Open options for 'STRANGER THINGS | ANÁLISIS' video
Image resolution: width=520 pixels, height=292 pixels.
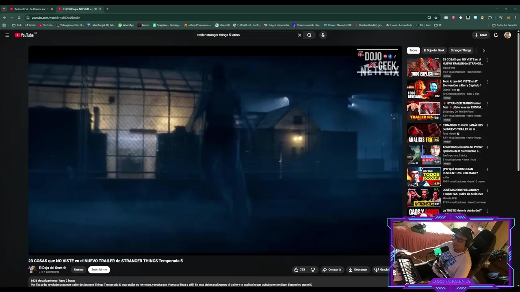pyautogui.click(x=487, y=126)
